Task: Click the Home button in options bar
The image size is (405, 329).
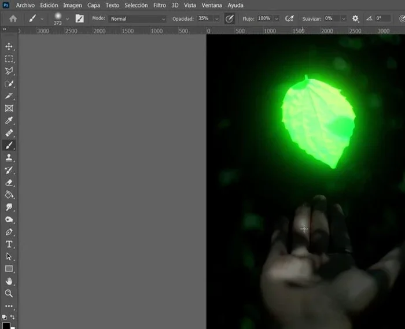Action: (x=13, y=19)
